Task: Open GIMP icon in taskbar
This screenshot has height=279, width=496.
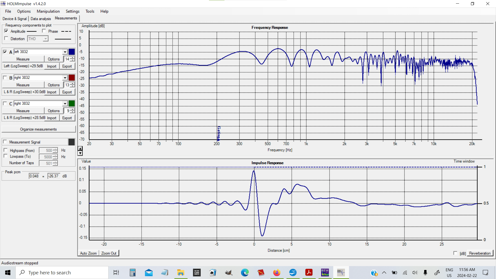Action: 229,273
